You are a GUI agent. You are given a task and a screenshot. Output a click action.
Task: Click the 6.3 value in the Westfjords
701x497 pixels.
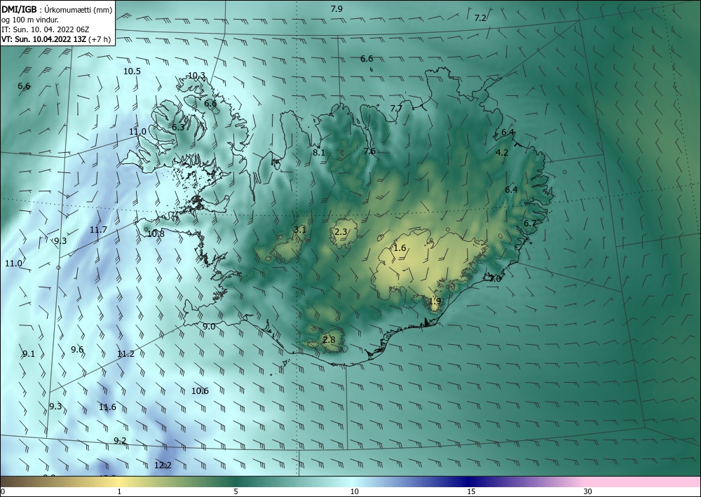[178, 128]
